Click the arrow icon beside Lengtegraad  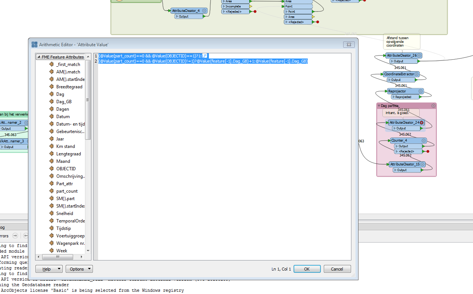tap(51, 154)
